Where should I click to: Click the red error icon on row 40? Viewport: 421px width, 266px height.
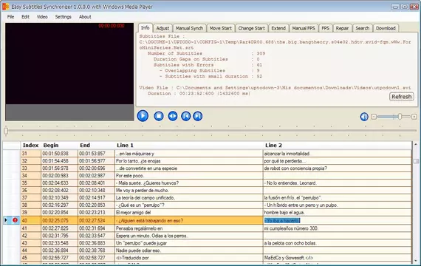click(15, 220)
